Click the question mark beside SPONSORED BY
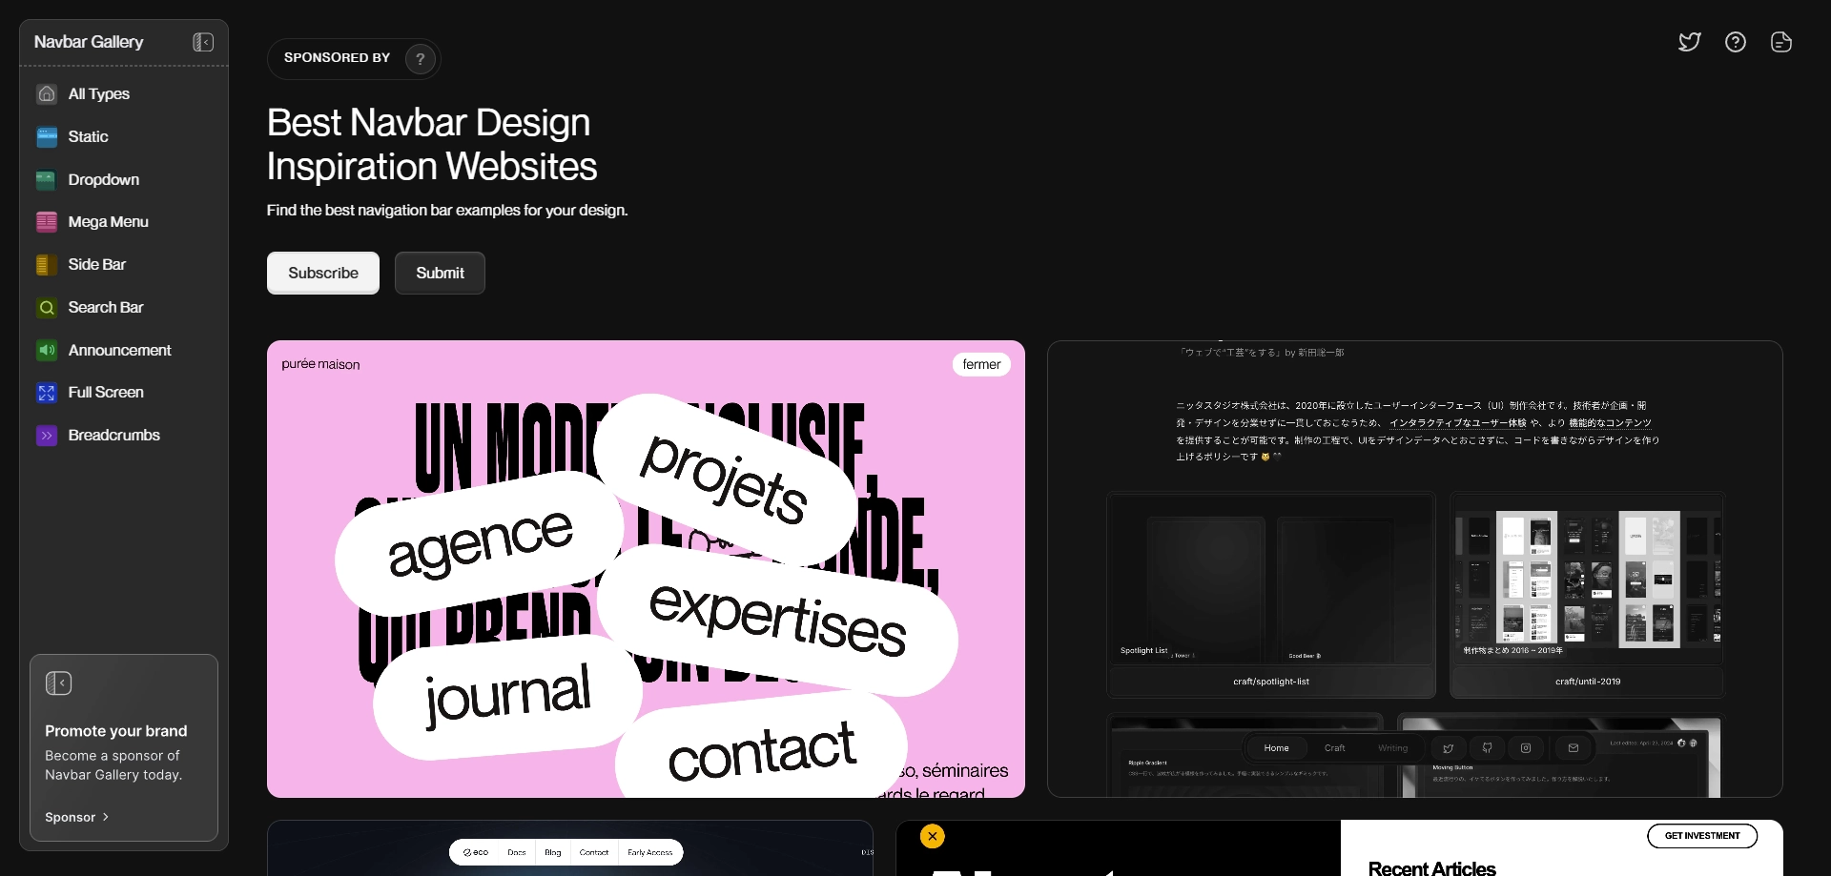The width and height of the screenshot is (1831, 876). (420, 58)
